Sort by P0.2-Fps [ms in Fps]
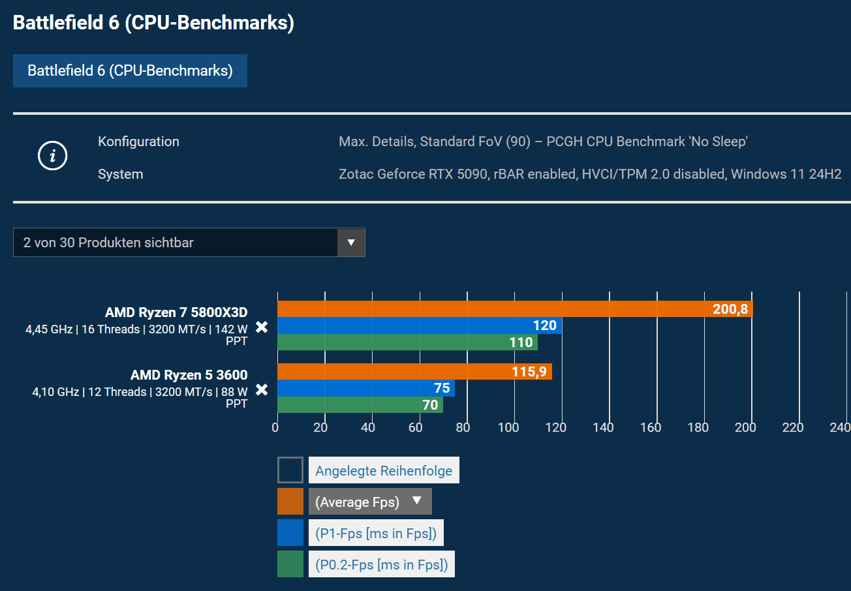 point(382,564)
